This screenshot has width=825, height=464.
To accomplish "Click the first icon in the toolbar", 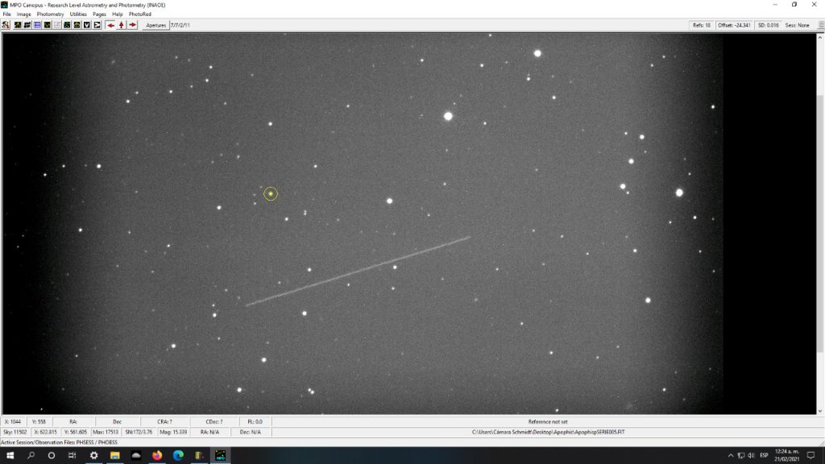I will coord(6,25).
